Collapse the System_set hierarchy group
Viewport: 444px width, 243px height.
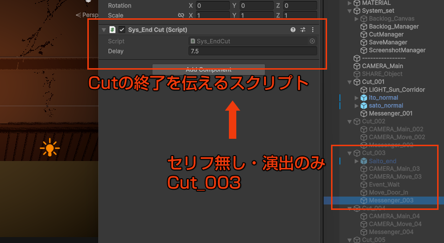point(350,11)
